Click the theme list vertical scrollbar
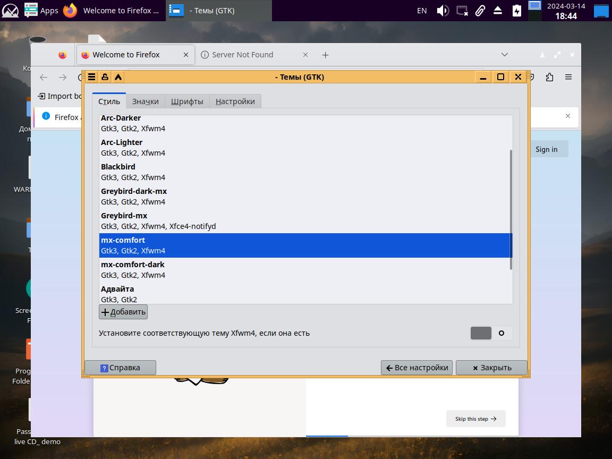 point(511,210)
